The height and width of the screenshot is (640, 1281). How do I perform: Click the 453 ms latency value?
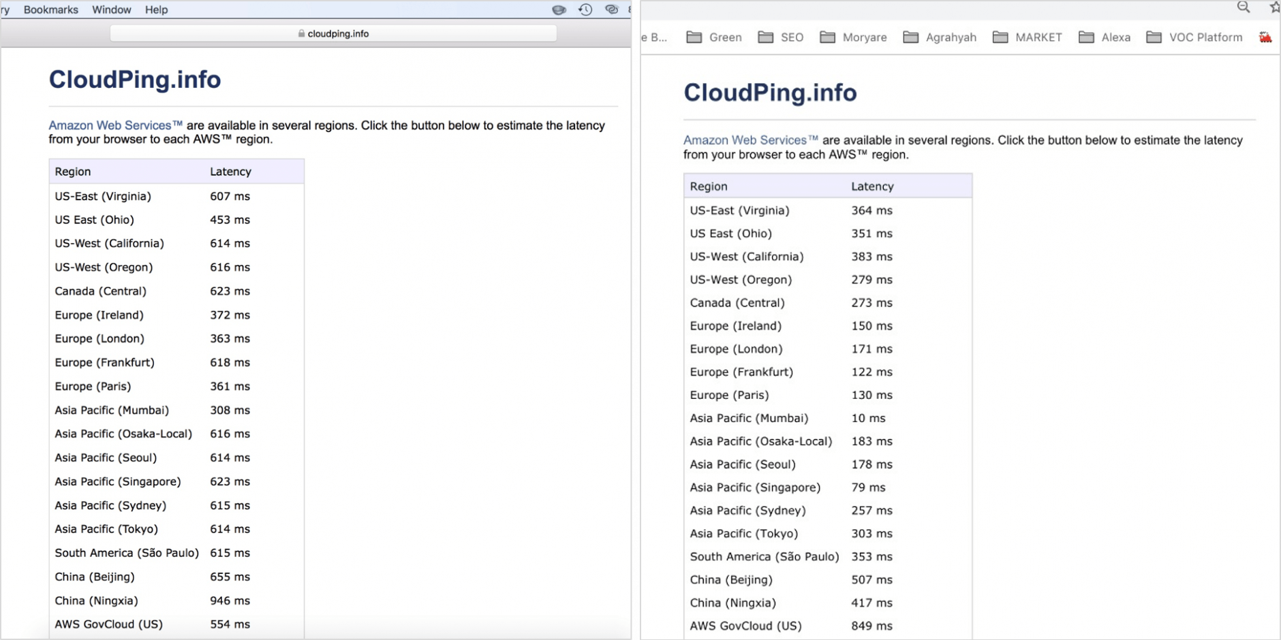pos(230,220)
